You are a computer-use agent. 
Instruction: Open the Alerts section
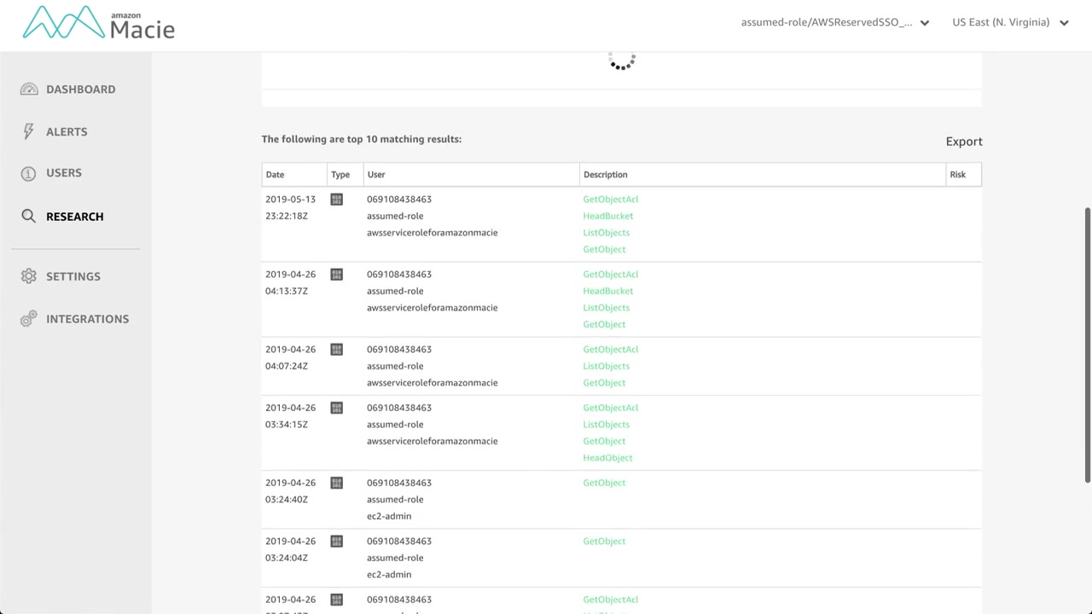tap(67, 131)
